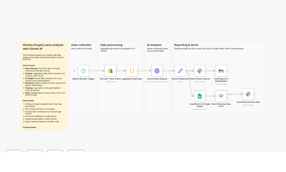Select the Weekly Monday Trigger clock node
The image size is (286, 172).
[83, 71]
